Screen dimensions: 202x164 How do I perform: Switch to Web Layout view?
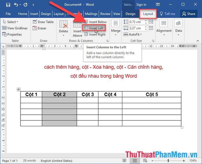(145, 161)
